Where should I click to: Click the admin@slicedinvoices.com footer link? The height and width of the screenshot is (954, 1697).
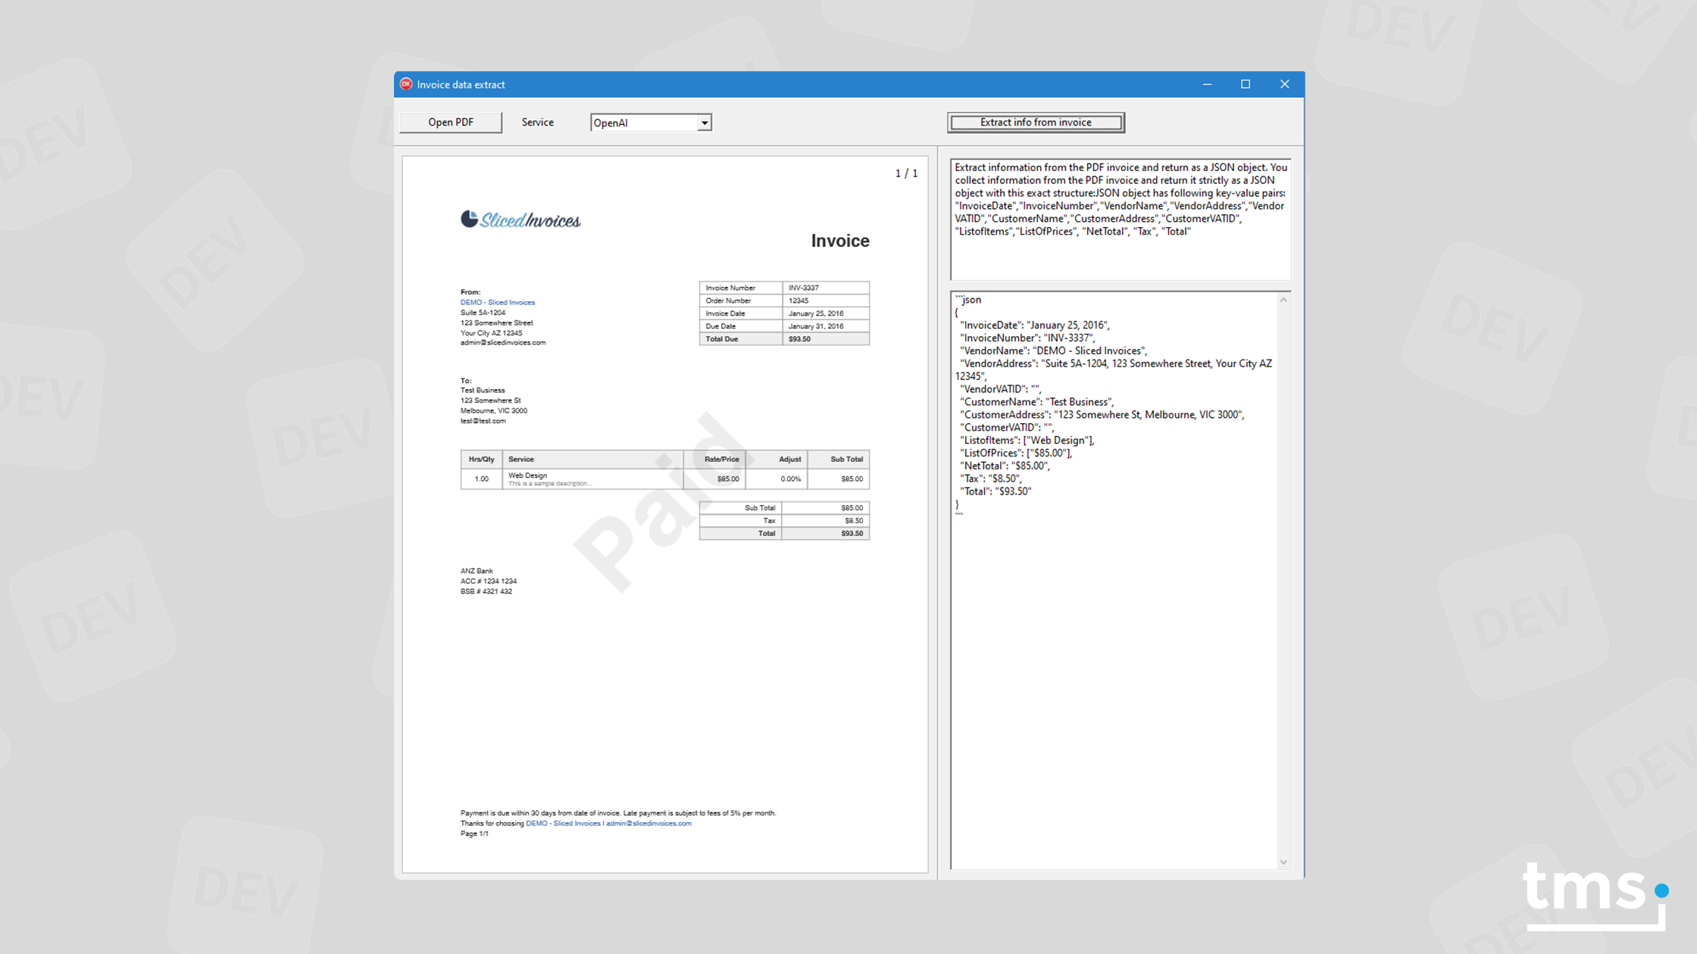(648, 823)
